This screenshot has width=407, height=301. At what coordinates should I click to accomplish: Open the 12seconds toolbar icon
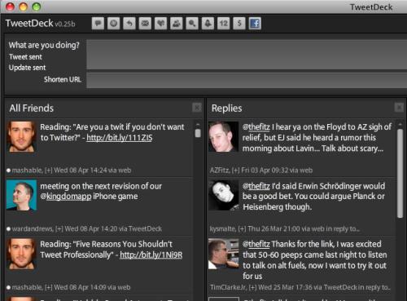pos(224,24)
